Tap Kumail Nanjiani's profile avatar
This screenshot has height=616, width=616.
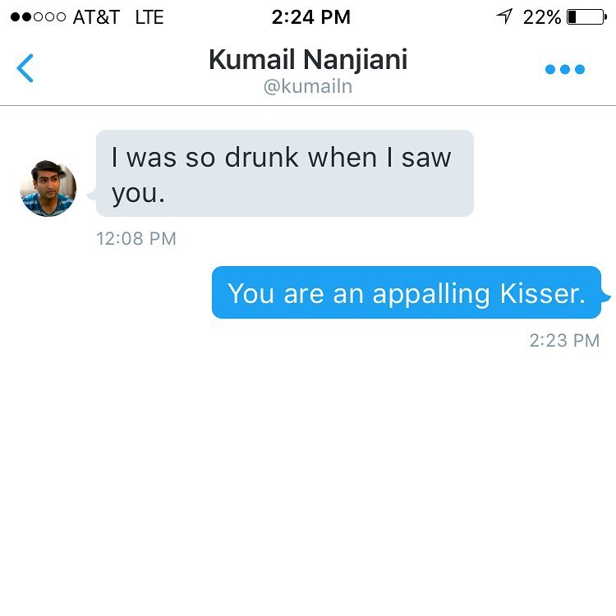pyautogui.click(x=48, y=189)
